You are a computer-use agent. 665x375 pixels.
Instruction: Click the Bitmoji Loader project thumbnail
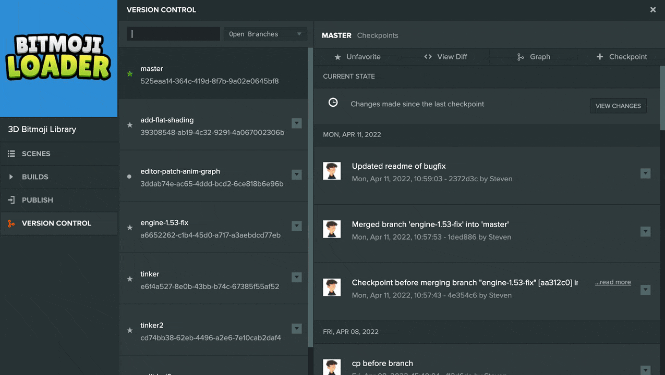(x=58, y=58)
